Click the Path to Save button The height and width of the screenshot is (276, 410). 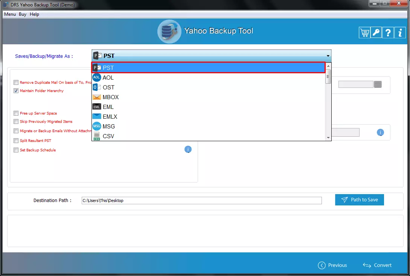(359, 199)
